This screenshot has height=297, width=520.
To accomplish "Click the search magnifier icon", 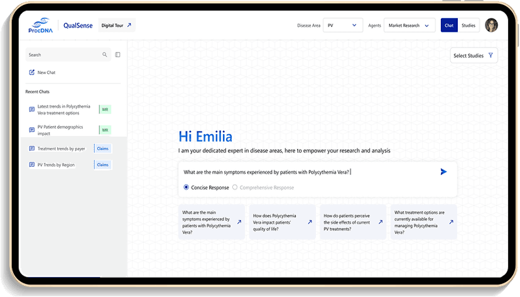I will pos(105,55).
